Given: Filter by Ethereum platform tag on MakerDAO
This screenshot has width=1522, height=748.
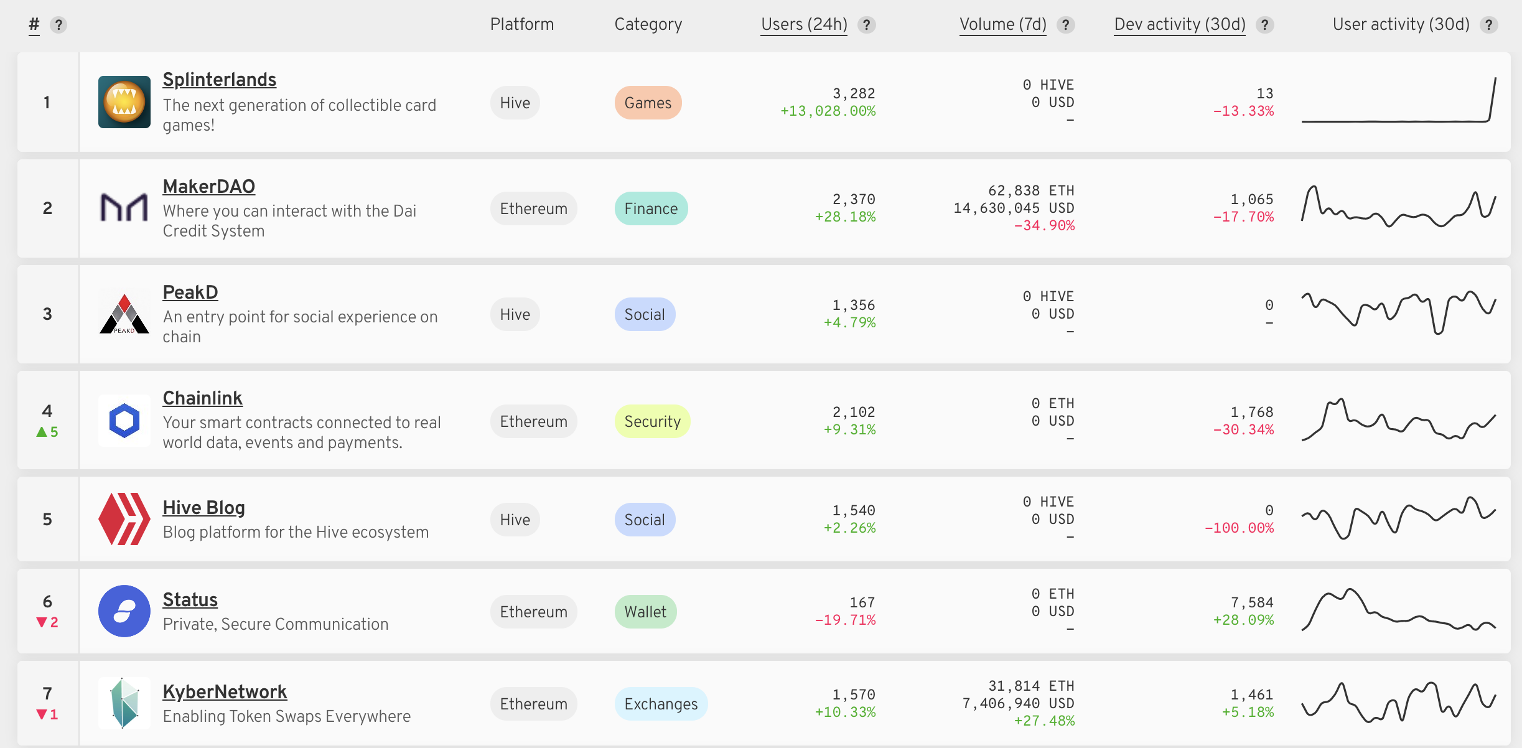Looking at the screenshot, I should click(x=534, y=208).
